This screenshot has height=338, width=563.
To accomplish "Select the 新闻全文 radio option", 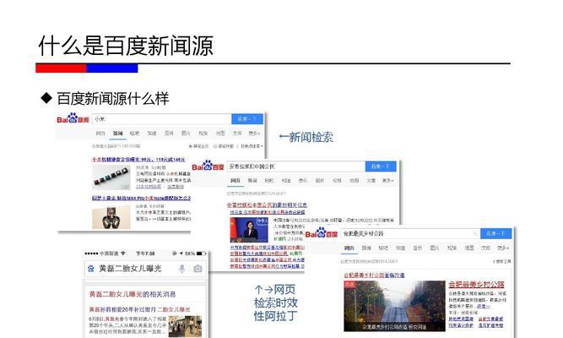I will coord(198,146).
